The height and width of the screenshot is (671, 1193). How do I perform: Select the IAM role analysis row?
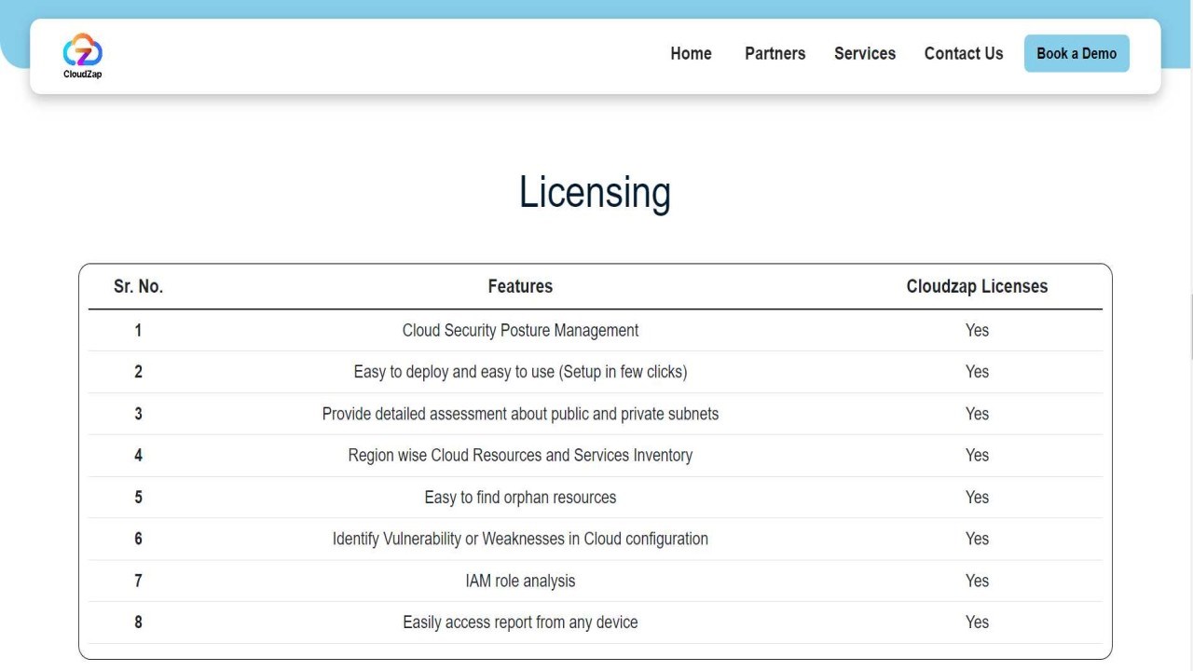coord(520,582)
